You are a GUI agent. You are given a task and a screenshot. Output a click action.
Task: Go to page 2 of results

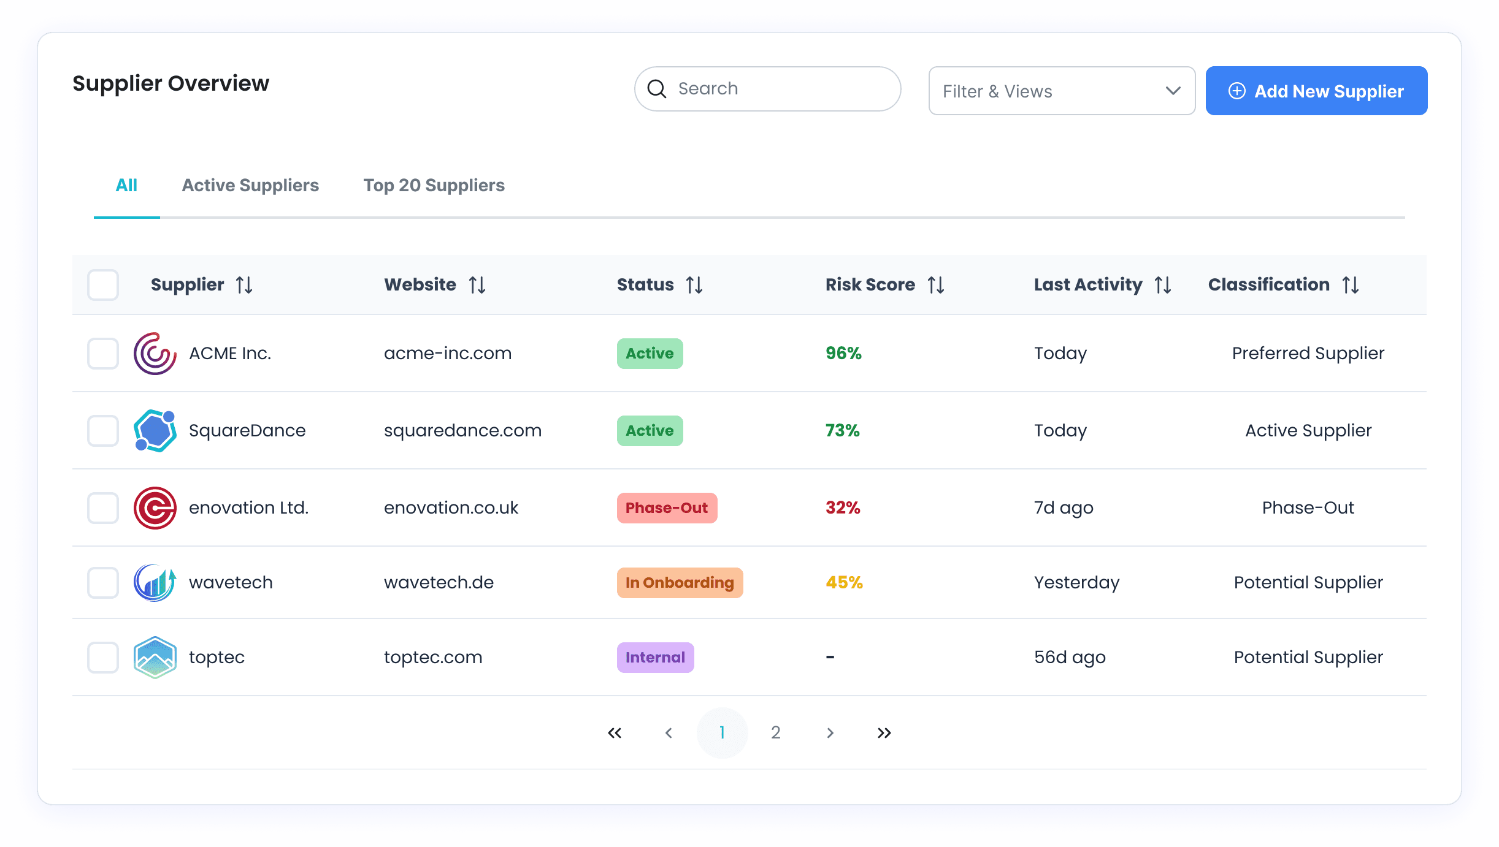click(775, 732)
